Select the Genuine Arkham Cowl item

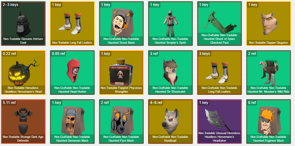pos(23,24)
